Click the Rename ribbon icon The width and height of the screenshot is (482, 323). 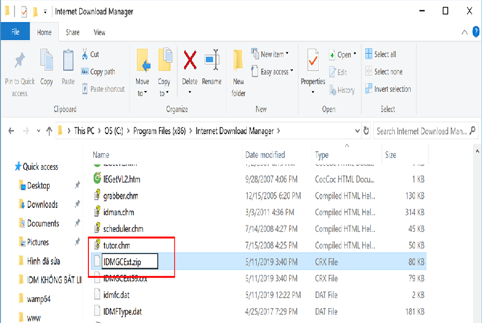[212, 60]
